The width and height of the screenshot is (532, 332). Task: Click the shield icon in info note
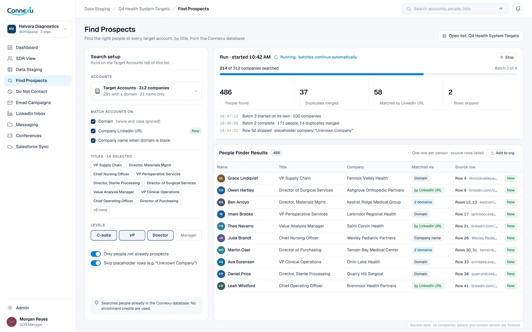pos(97,303)
